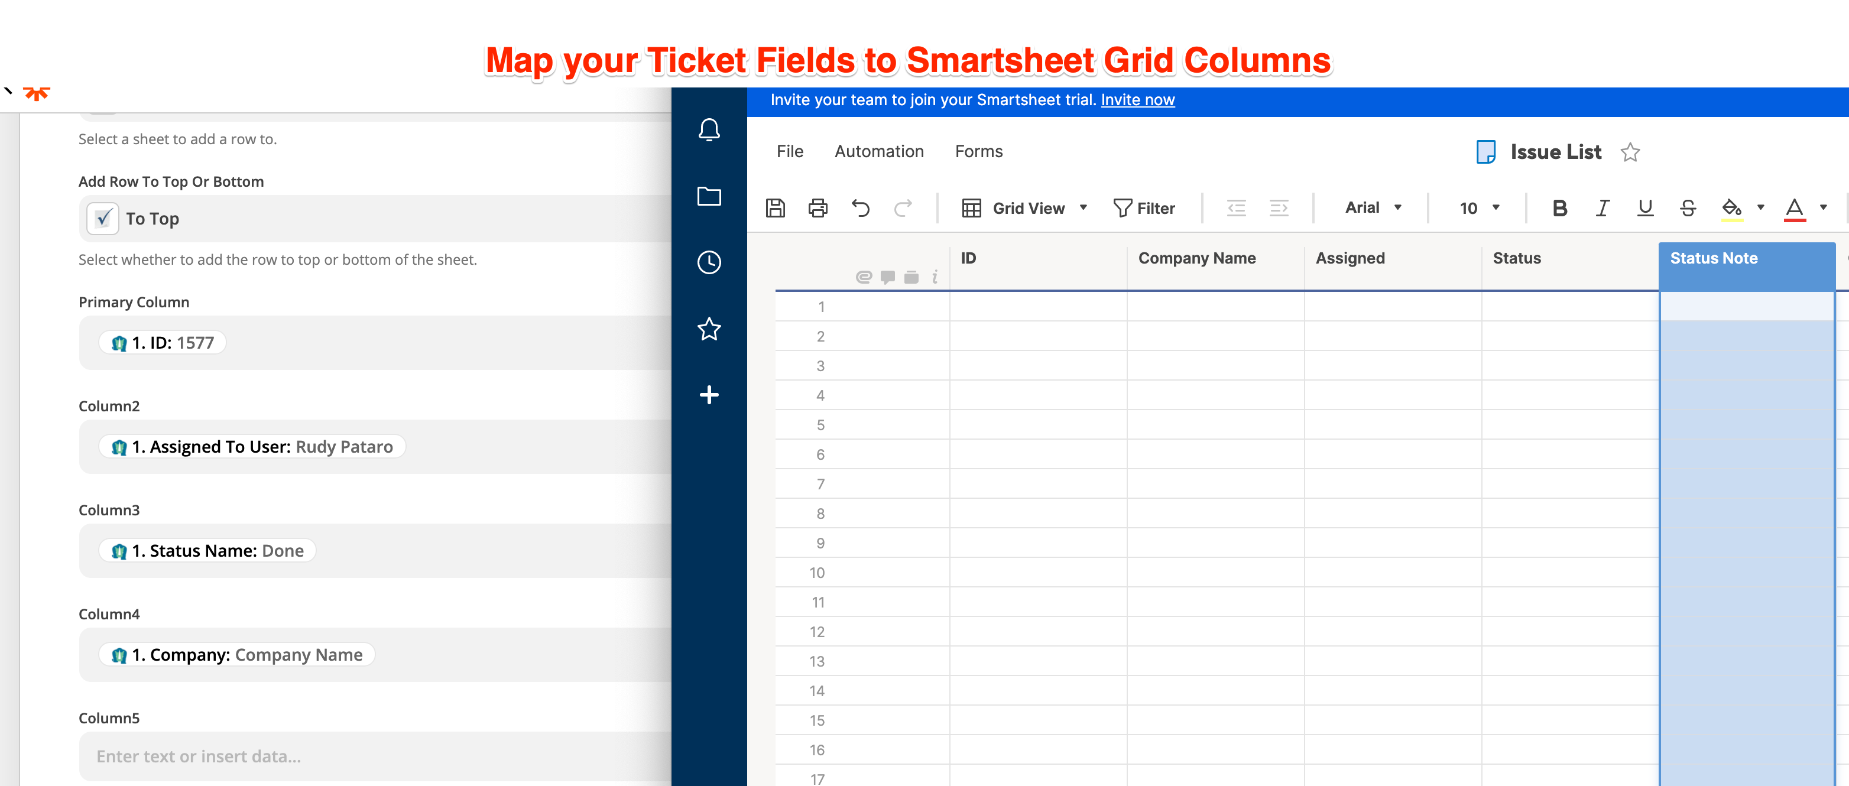
Task: Click the Outdent icon in the toolbar
Action: (x=1235, y=208)
